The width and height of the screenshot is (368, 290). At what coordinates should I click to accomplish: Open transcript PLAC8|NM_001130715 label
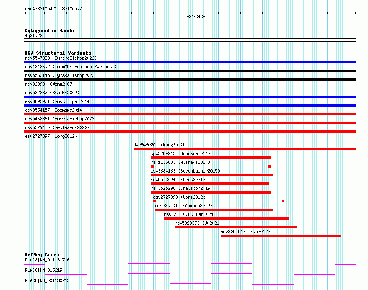click(47, 280)
